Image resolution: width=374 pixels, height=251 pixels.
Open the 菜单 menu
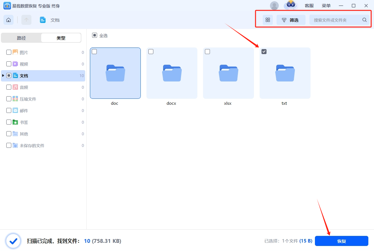pyautogui.click(x=326, y=6)
